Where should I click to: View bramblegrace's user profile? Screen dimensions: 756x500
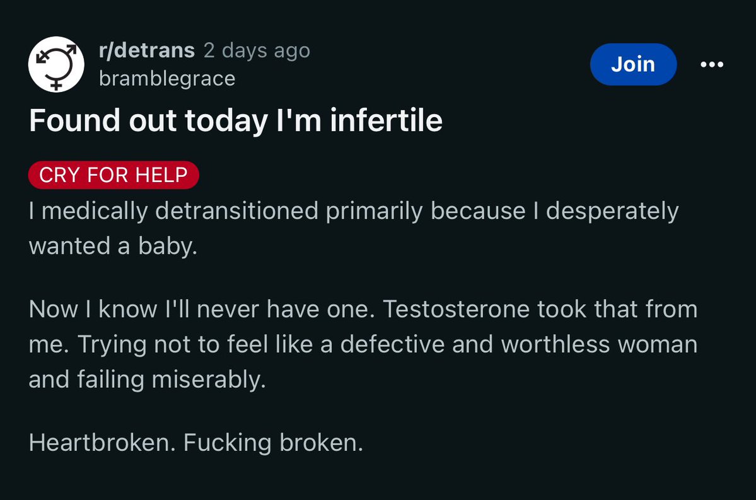(x=167, y=79)
